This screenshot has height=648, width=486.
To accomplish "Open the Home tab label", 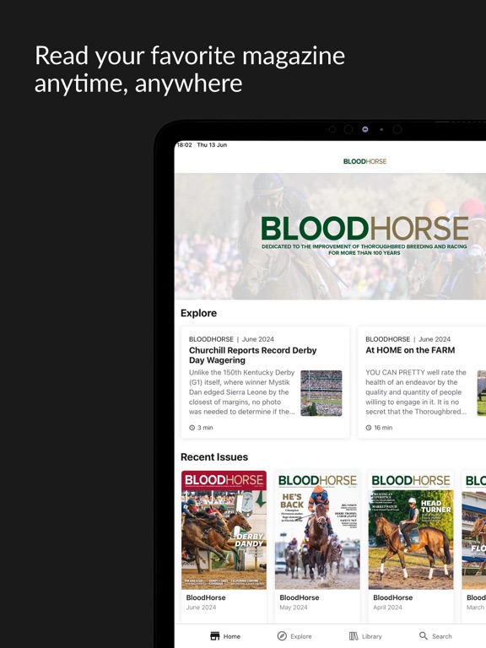I will coord(232,636).
